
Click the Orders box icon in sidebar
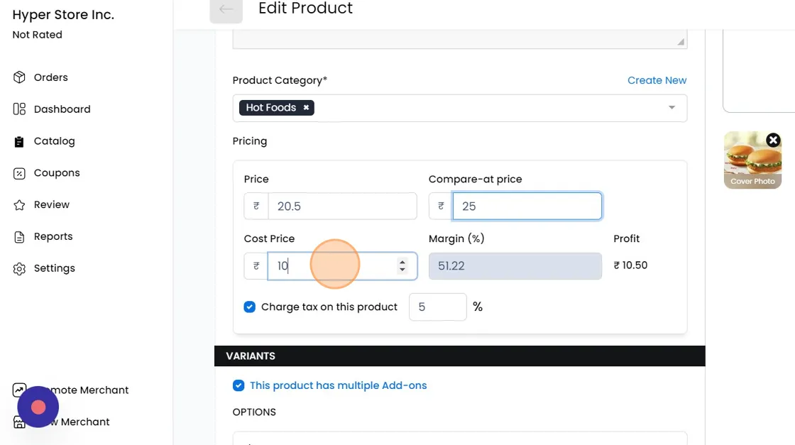19,77
